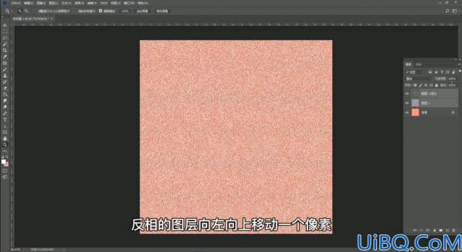This screenshot has width=462, height=252.
Task: Select the Eraser tool
Action: (5, 88)
